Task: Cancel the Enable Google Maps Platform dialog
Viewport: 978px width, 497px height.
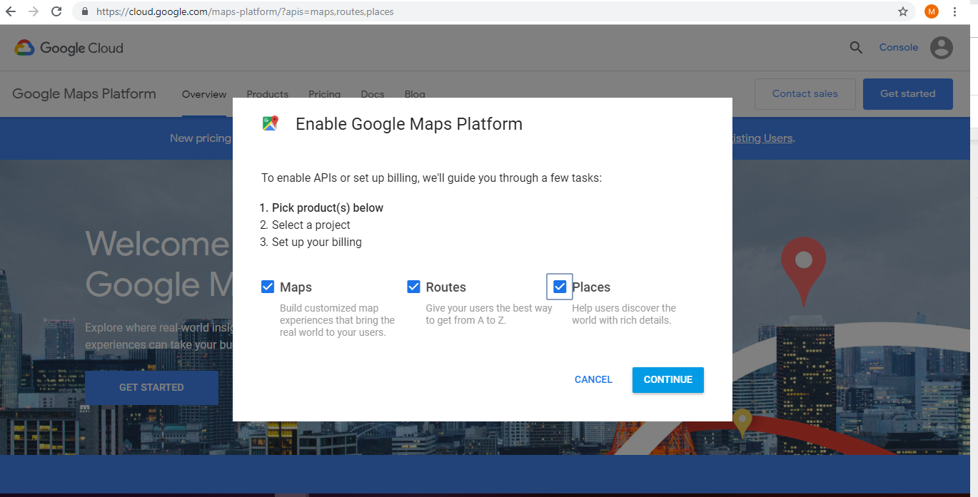Action: click(593, 380)
